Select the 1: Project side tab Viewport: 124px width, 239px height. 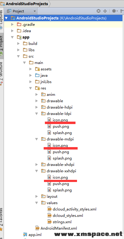2,45
